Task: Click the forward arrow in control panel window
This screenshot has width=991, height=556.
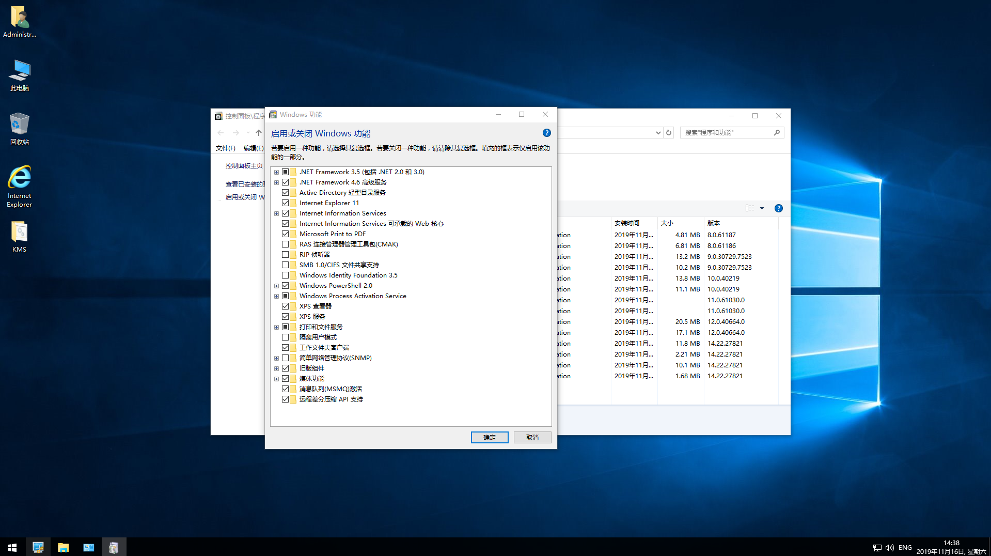Action: click(x=236, y=133)
